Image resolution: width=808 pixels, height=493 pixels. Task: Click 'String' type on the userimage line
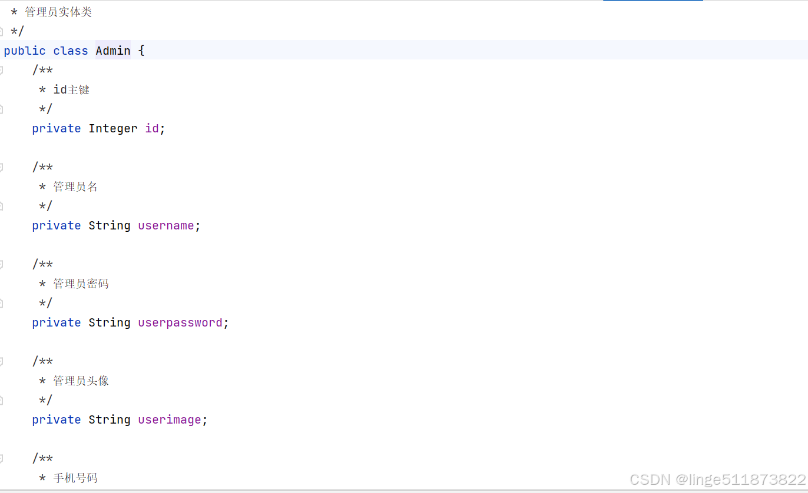click(x=110, y=419)
